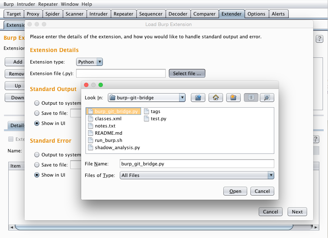Click run_burp.sh file icon
The image size is (328, 238).
coord(90,140)
